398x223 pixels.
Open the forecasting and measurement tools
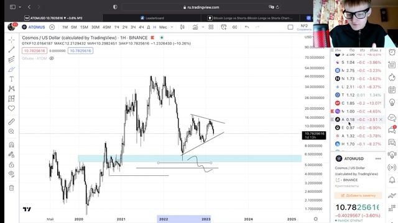[x=11, y=98]
